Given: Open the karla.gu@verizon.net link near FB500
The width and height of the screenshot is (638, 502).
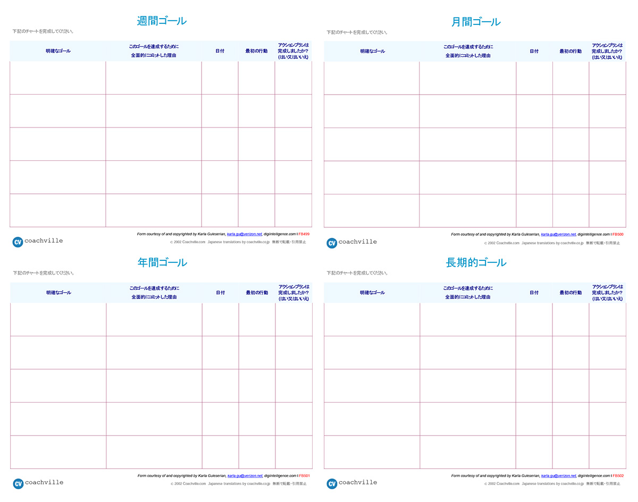Looking at the screenshot, I should click(558, 234).
